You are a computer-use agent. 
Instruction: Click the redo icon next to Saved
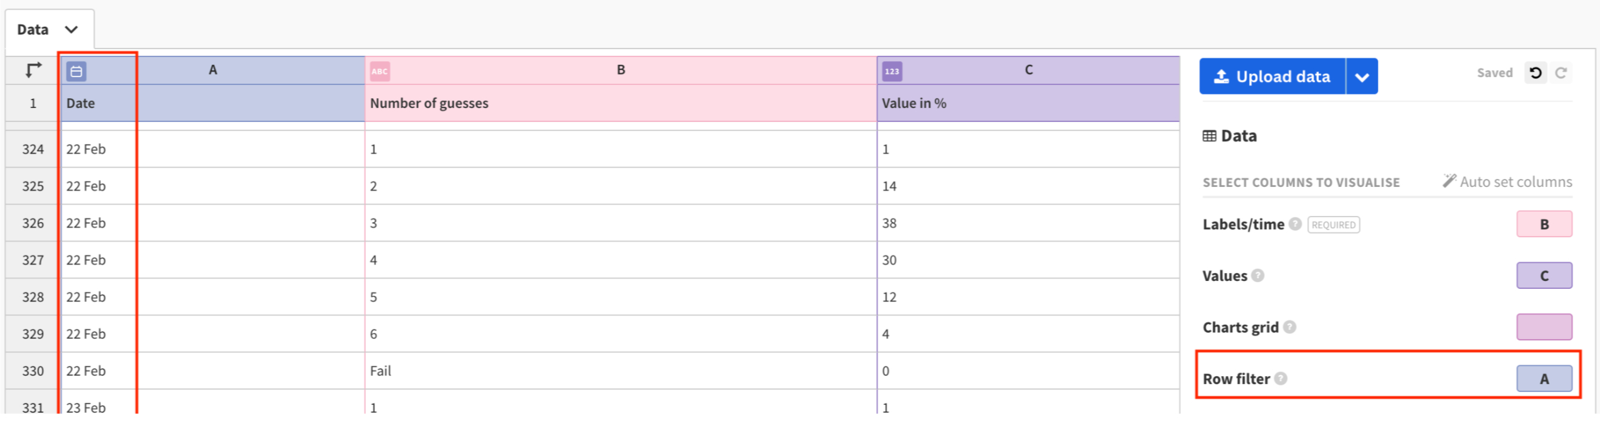coord(1561,73)
